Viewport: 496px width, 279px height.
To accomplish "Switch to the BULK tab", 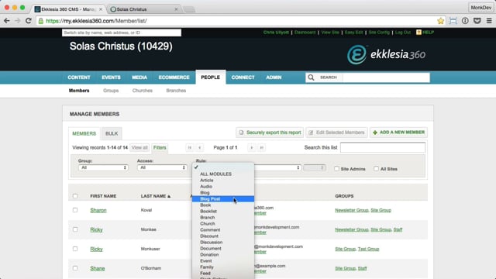I will coord(112,133).
